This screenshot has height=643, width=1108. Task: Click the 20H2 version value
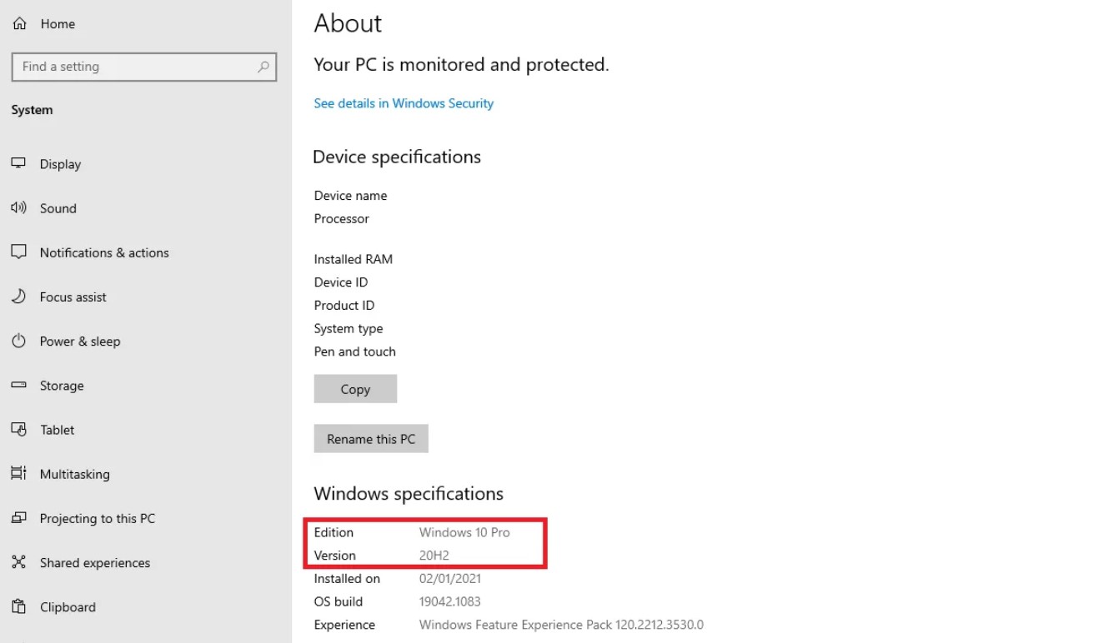(434, 556)
